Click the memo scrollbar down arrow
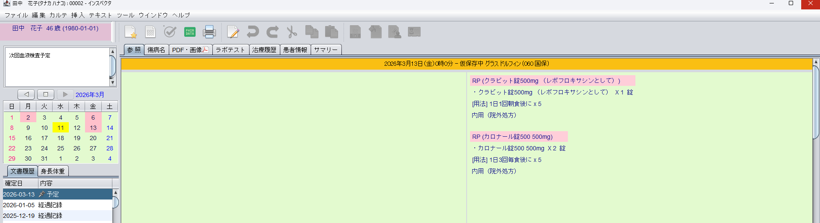This screenshot has width=820, height=223. (113, 82)
